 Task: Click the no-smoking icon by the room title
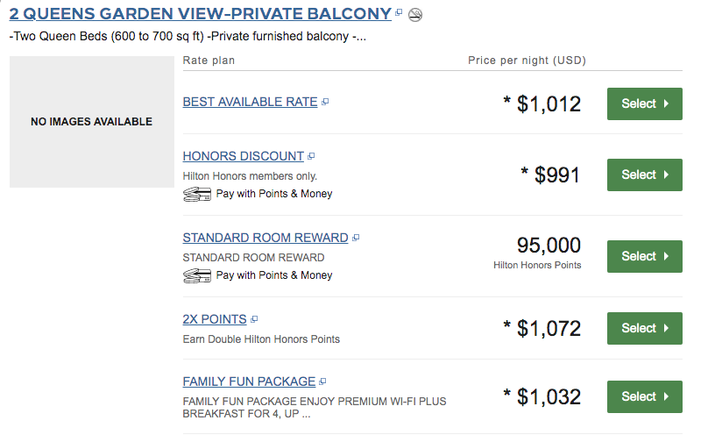point(415,14)
